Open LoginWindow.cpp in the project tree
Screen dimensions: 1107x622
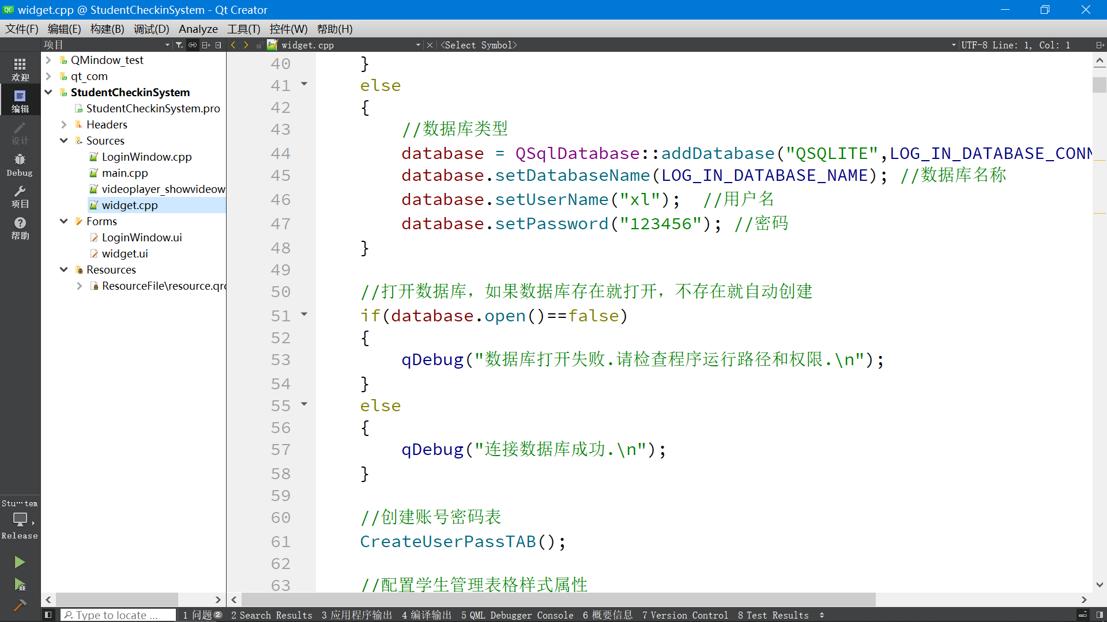tap(146, 157)
